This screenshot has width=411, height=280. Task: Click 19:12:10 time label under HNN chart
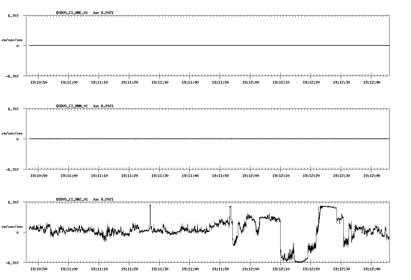281,175
